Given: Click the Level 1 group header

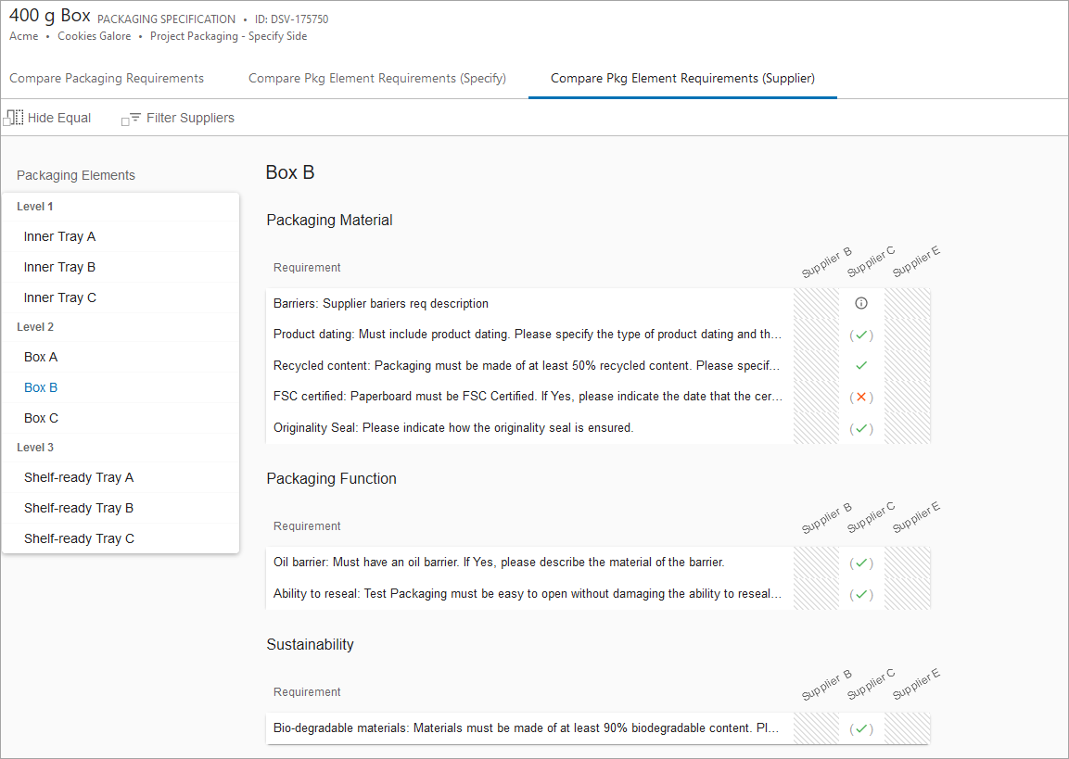Looking at the screenshot, I should tap(35, 207).
